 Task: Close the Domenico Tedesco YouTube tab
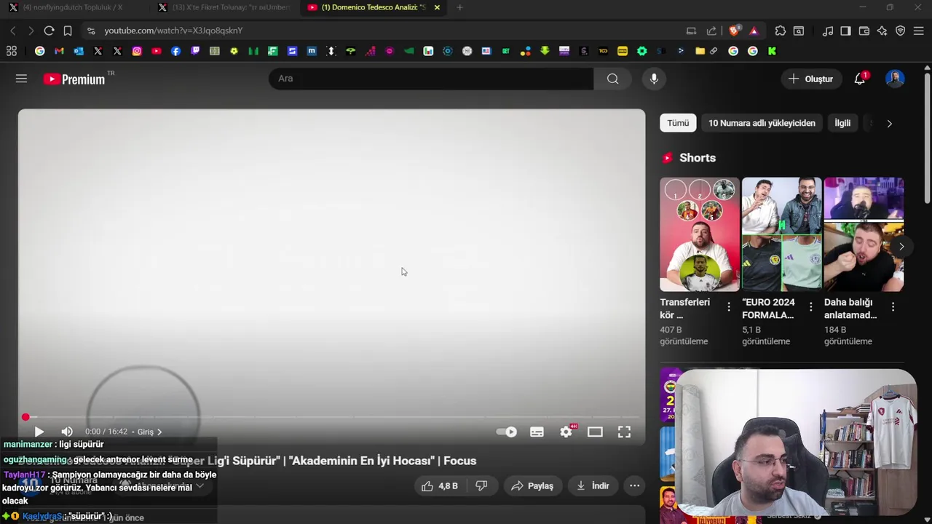[x=437, y=7]
